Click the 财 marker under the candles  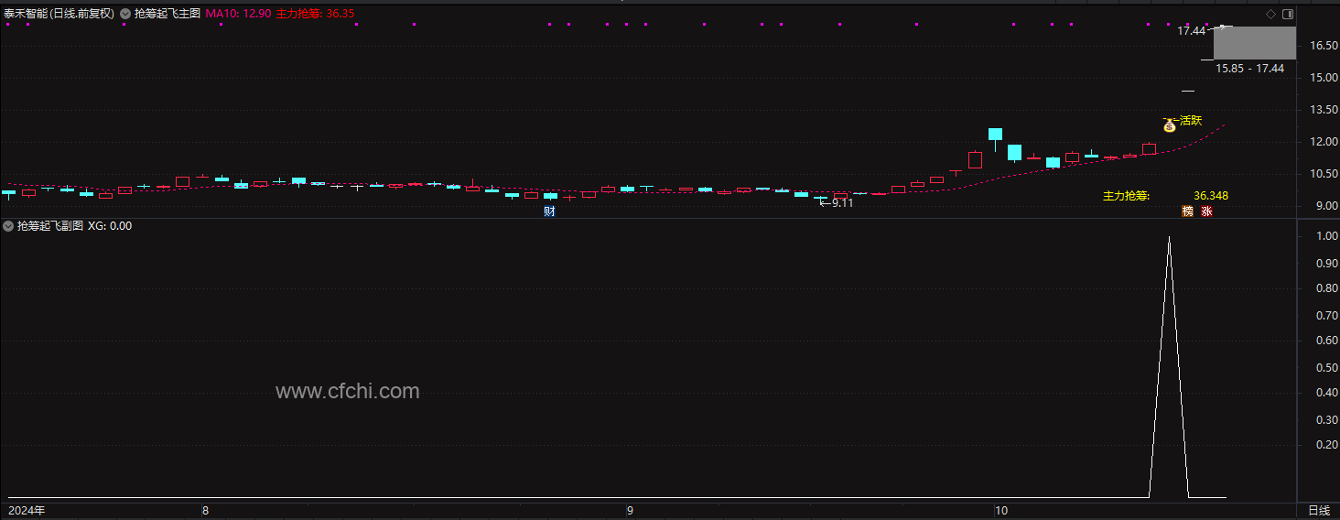(x=549, y=211)
